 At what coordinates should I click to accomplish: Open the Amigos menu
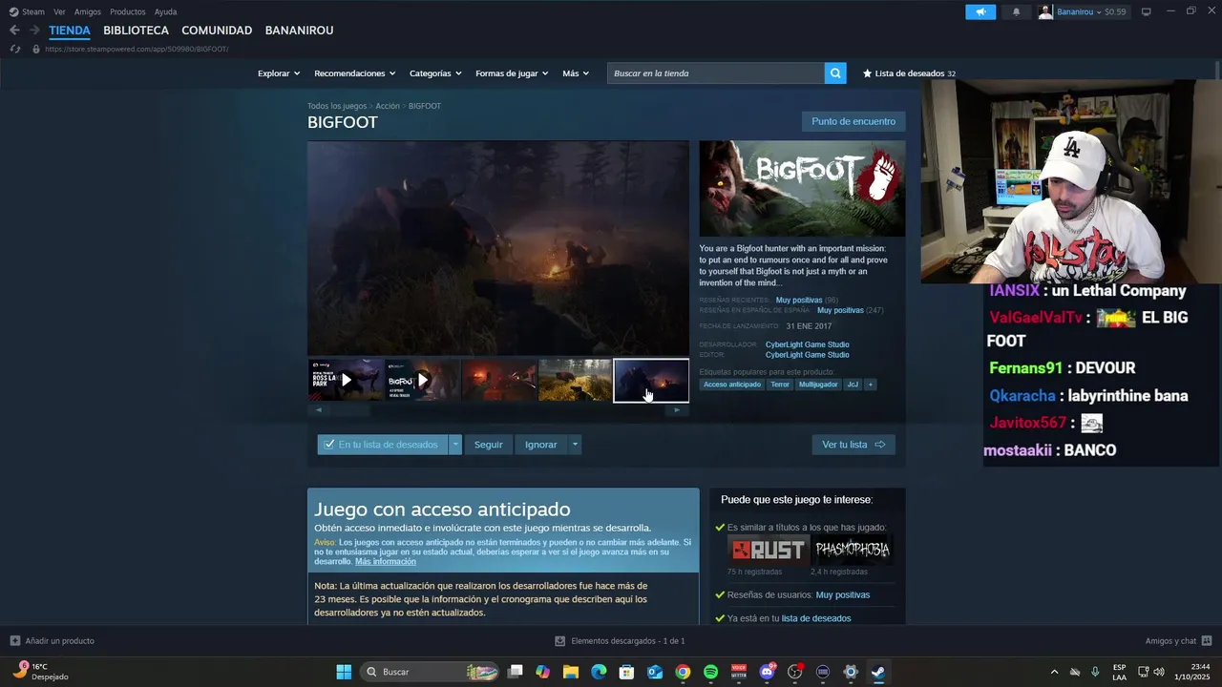[88, 11]
